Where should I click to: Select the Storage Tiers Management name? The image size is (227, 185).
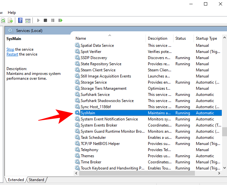click(x=103, y=88)
